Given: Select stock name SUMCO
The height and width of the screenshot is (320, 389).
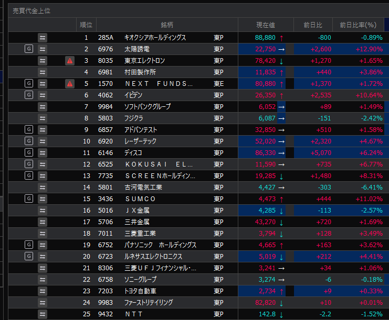Looking at the screenshot, I should tap(140, 198).
